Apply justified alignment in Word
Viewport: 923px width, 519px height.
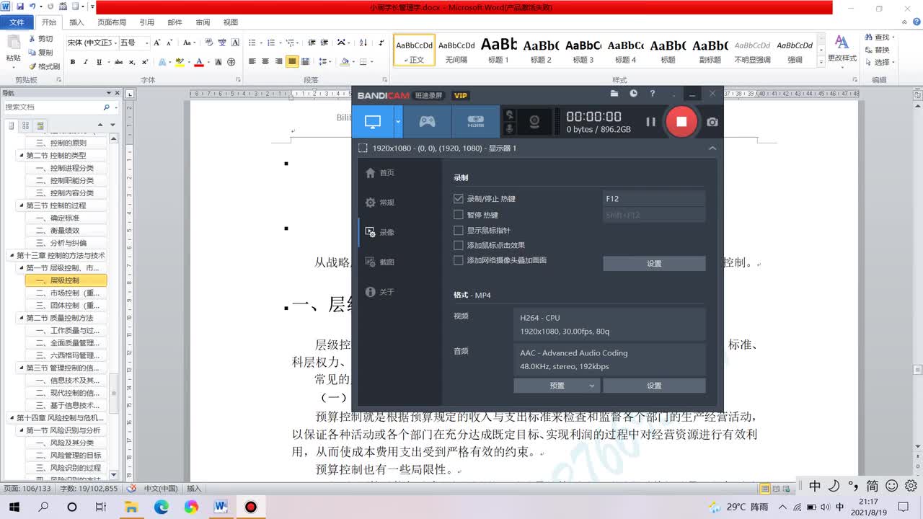292,62
